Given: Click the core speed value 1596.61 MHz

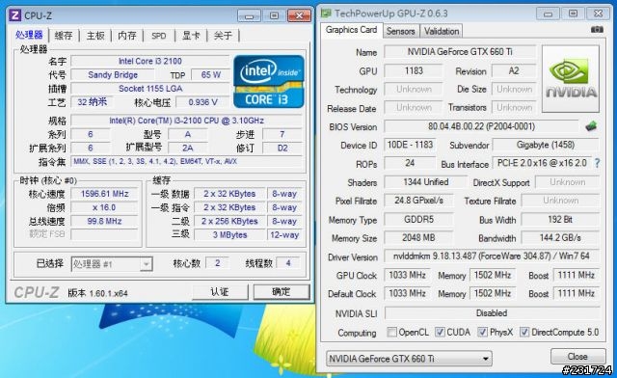Looking at the screenshot, I should (105, 194).
